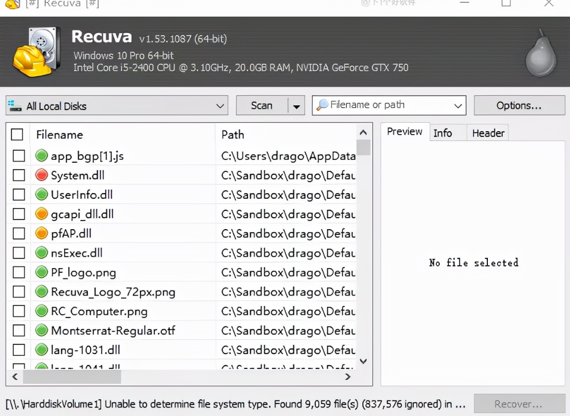The image size is (570, 416).
Task: Click orange status dot of pfAP.dll
Action: (41, 233)
